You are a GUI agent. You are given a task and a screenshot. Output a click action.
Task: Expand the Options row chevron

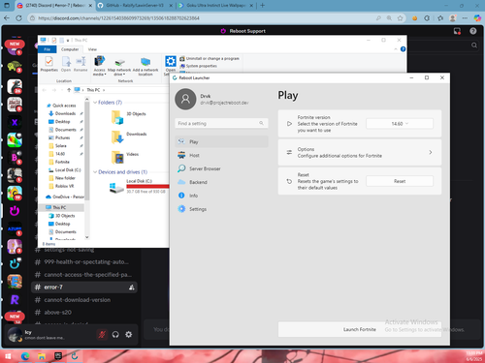pyautogui.click(x=431, y=152)
